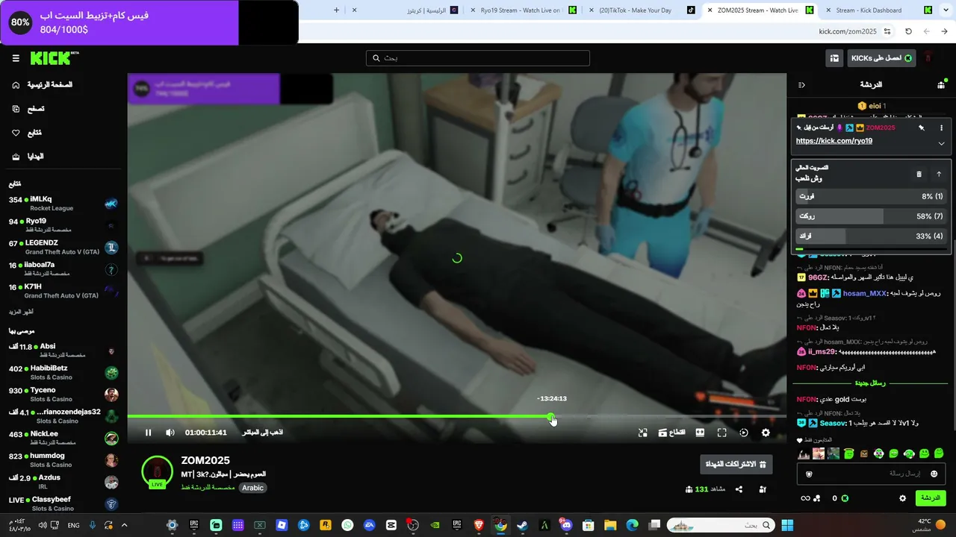Vote for the 58% poll option

coord(871,216)
